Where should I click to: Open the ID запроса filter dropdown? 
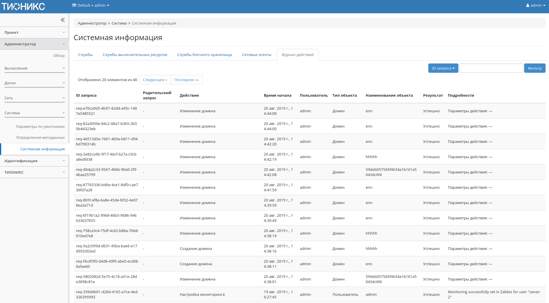click(x=443, y=68)
